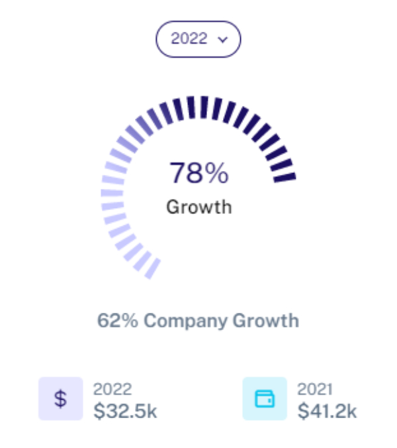The height and width of the screenshot is (448, 397).
Task: Click the dark end of the radial gauge
Action: coord(284,177)
